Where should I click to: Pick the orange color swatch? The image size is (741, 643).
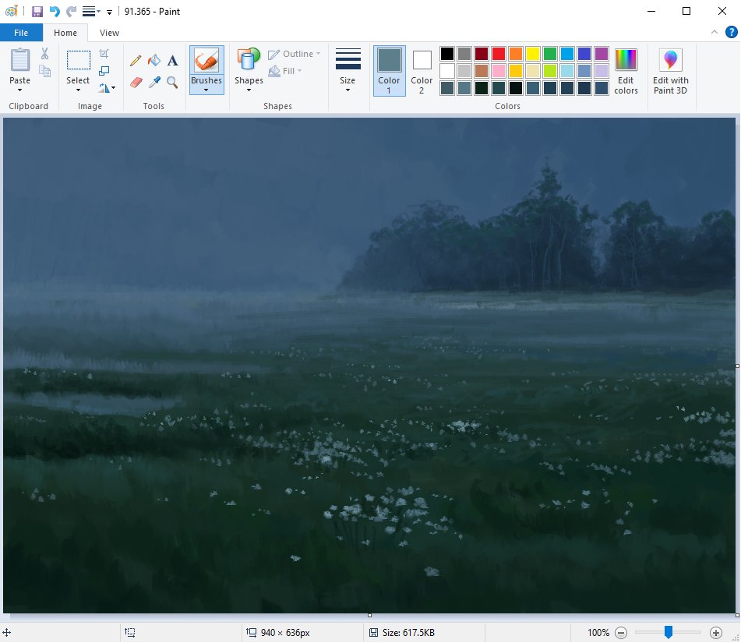click(x=516, y=54)
